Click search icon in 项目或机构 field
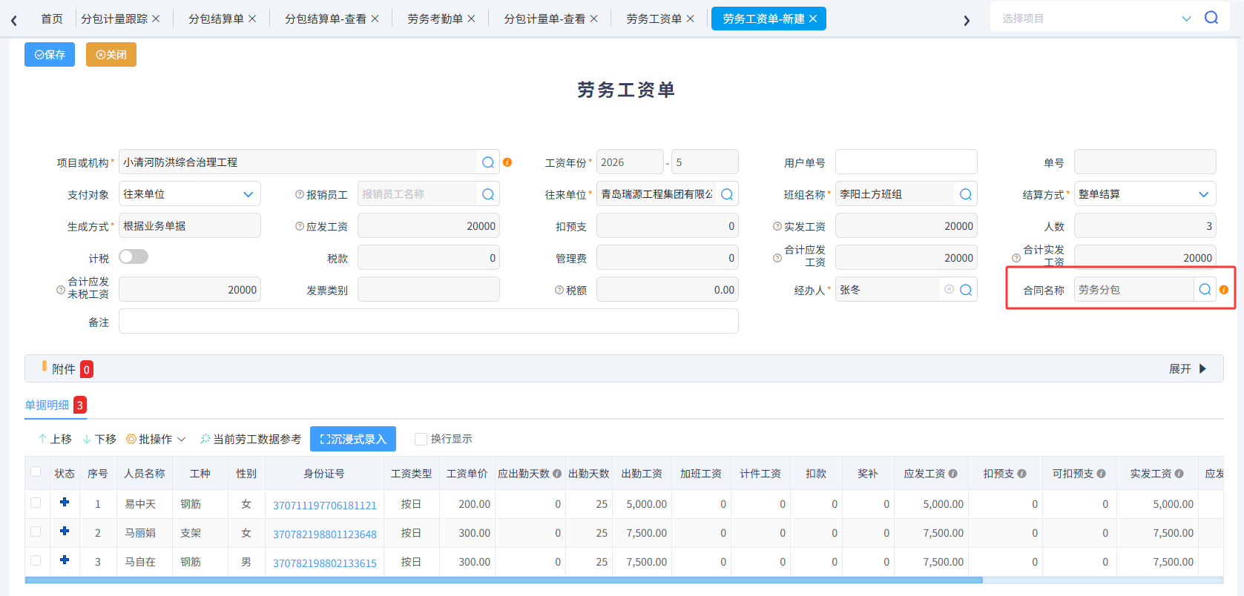 click(488, 162)
